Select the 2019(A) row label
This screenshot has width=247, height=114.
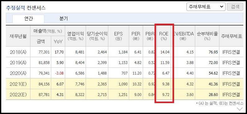(x=18, y=63)
